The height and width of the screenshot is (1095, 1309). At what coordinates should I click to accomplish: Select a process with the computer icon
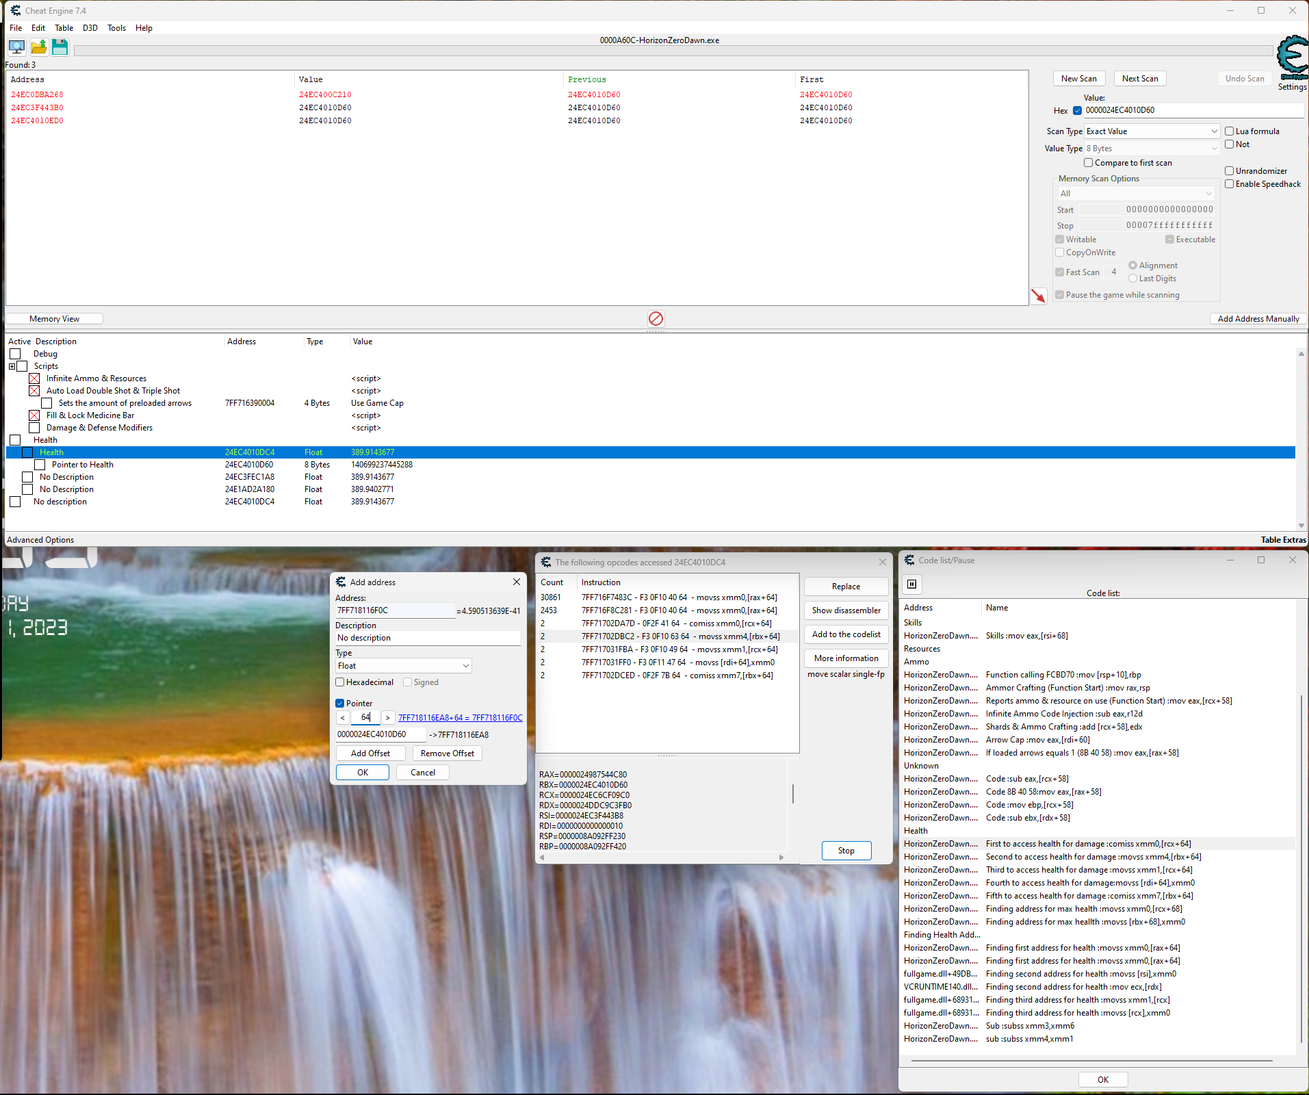16,47
